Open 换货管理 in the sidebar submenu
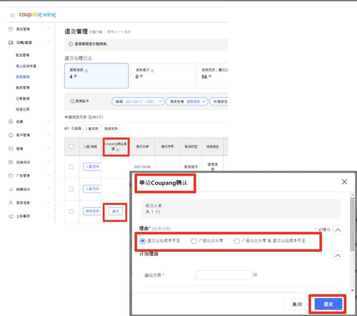Screen dimensions: 357x316 tap(22, 88)
